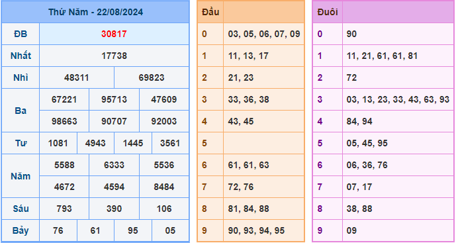Viewport: 456px width, 243px height.
Task: Click the 'ĐB' row label
Action: (21, 34)
